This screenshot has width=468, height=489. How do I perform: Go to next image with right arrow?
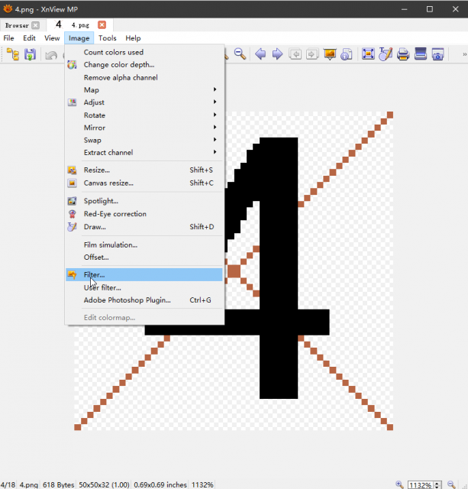click(277, 54)
